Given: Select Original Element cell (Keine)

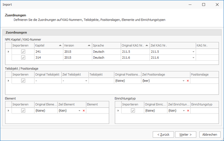Looking at the screenshot, I should click(x=46, y=110).
